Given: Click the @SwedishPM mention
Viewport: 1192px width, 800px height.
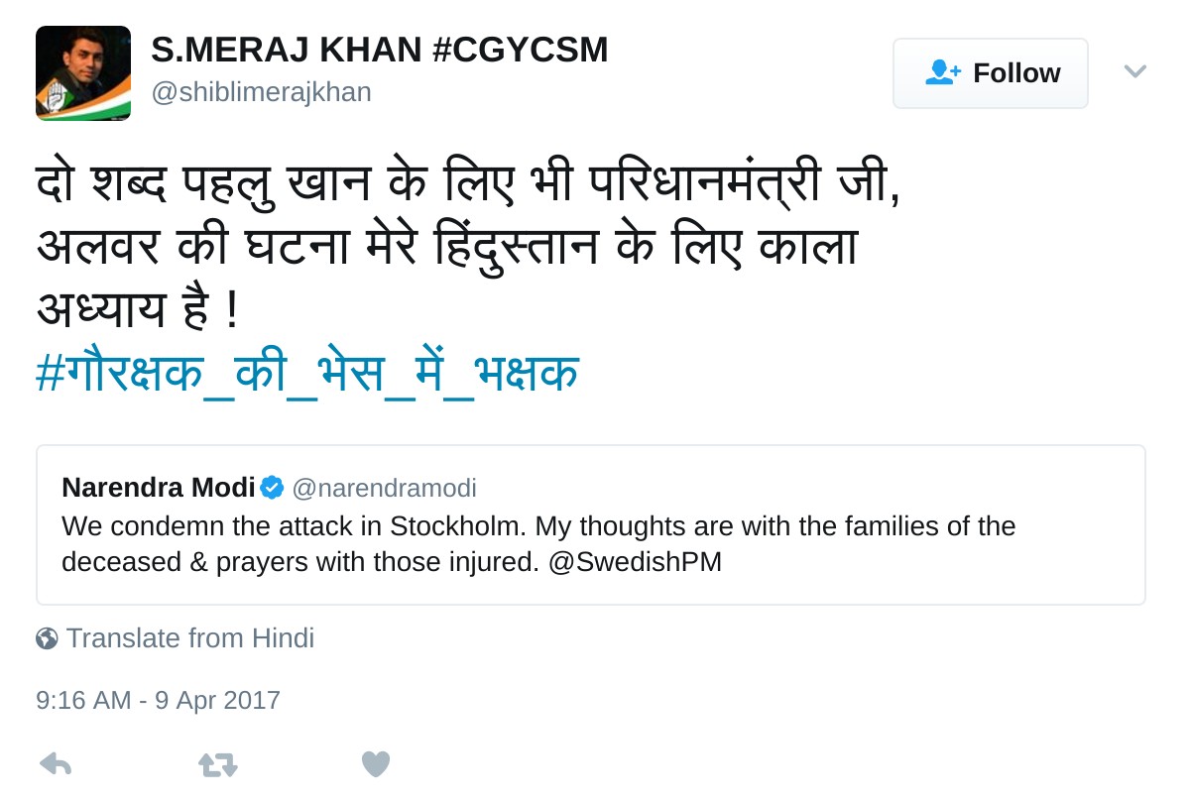Looking at the screenshot, I should (x=635, y=562).
